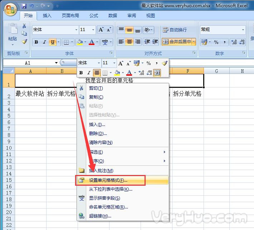Switch to the 公式 ribbon tab

coord(94,15)
